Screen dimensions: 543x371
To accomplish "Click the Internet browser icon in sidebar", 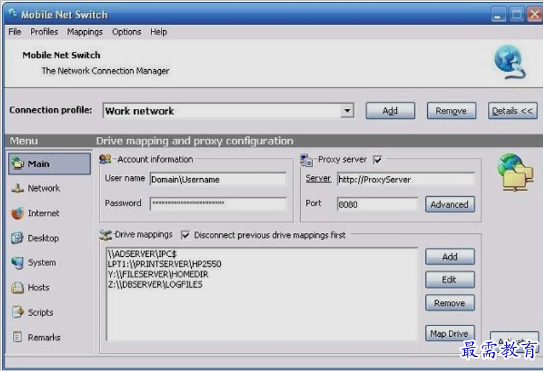I will coord(17,213).
